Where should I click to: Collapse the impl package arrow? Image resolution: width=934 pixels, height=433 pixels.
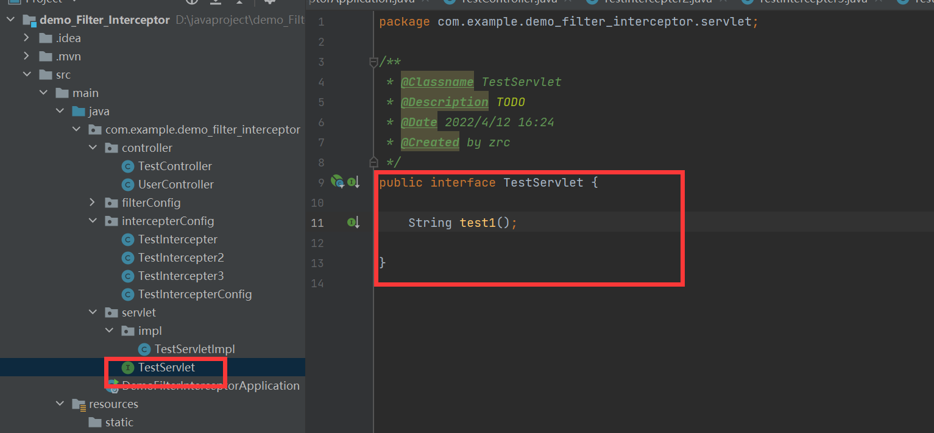click(109, 331)
